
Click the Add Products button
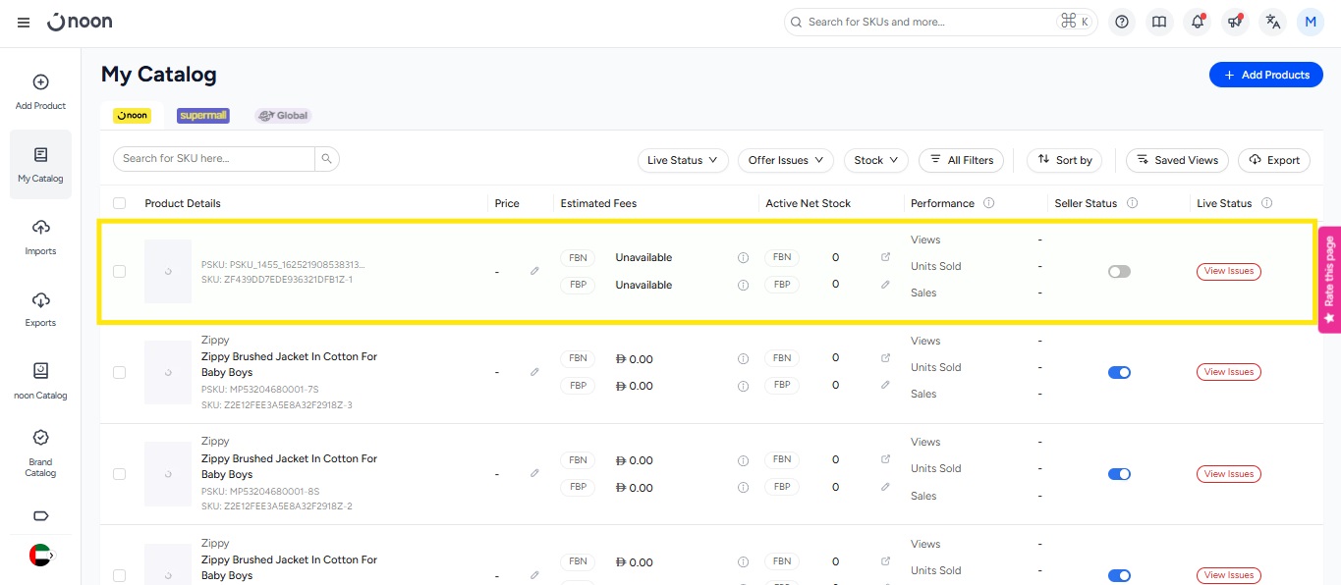coord(1265,75)
